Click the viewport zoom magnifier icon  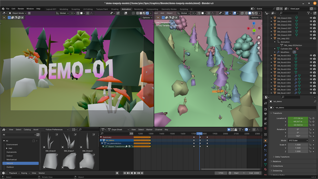tap(259, 38)
